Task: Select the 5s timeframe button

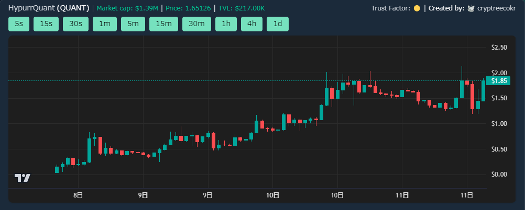Action: [x=19, y=24]
